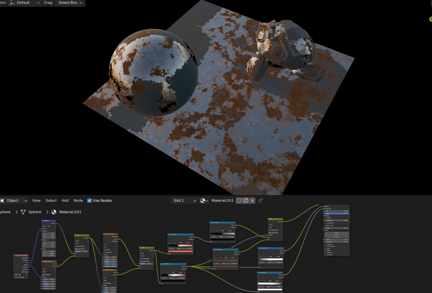
Task: Open the View menu in node editor
Action: pos(36,201)
